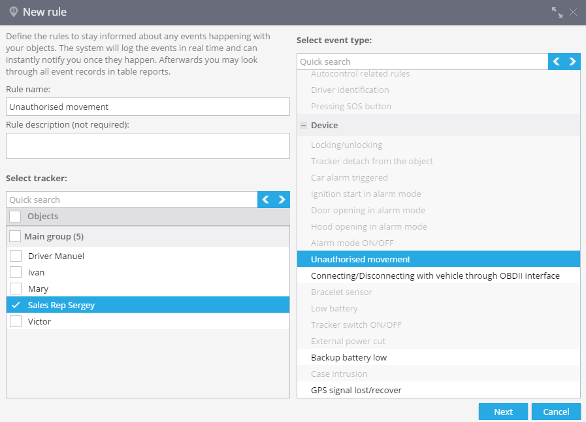
Task: Click the next arrow in tracker search
Action: (282, 200)
